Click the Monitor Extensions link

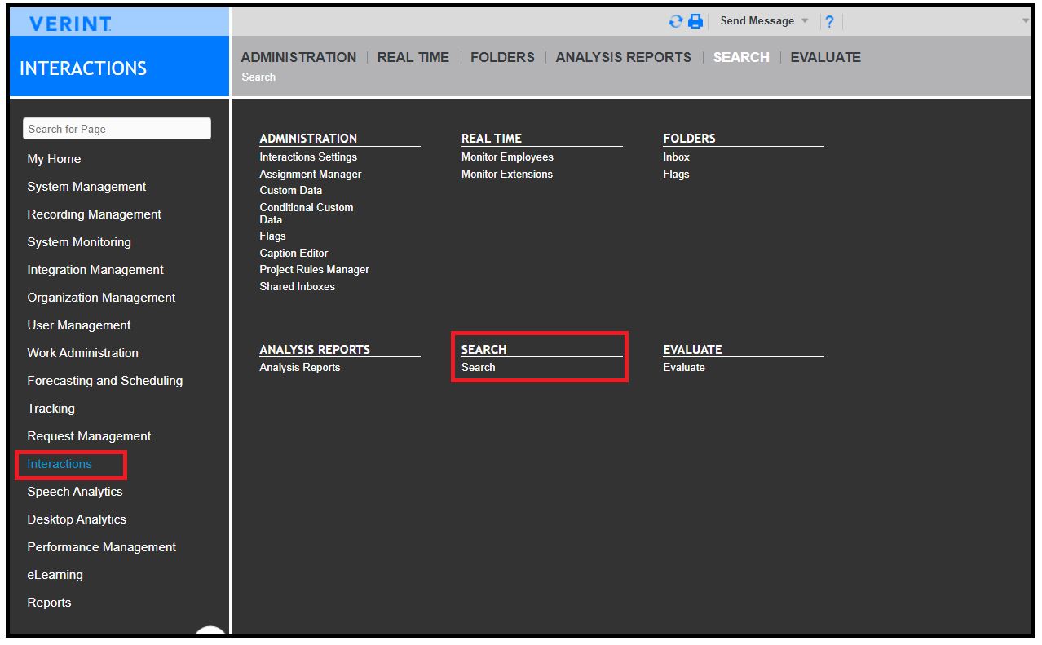coord(507,175)
